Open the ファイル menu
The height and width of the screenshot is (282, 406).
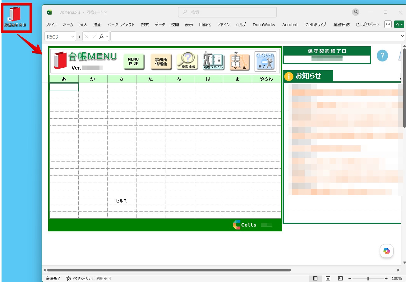pos(52,25)
